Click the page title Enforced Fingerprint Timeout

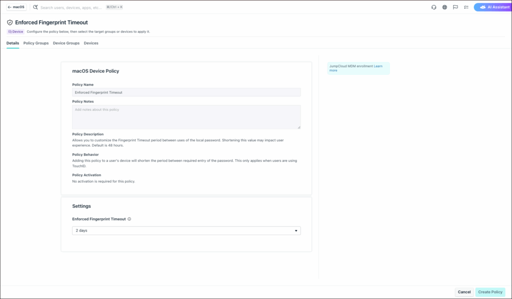coord(51,22)
